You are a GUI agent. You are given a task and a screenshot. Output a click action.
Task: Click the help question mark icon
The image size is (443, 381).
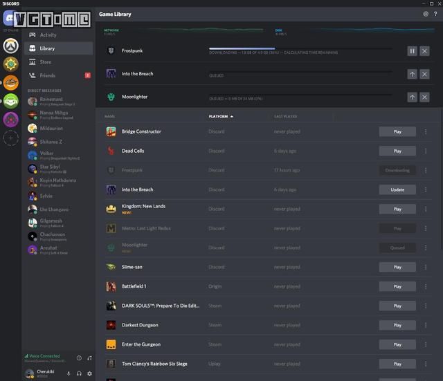(435, 14)
